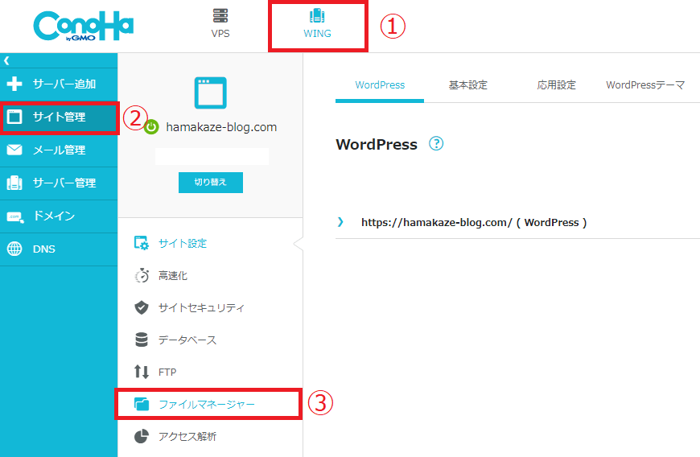Click the envelope icon for メール管理

(x=14, y=150)
